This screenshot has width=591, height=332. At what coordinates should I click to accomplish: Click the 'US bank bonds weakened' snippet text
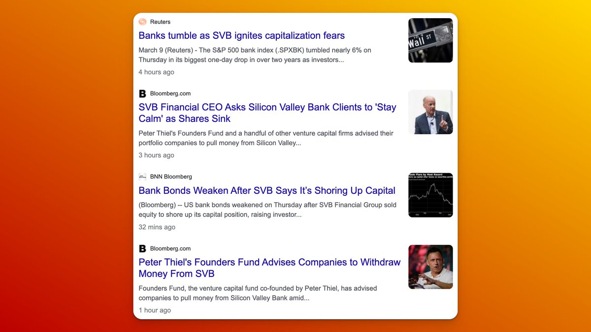point(267,210)
